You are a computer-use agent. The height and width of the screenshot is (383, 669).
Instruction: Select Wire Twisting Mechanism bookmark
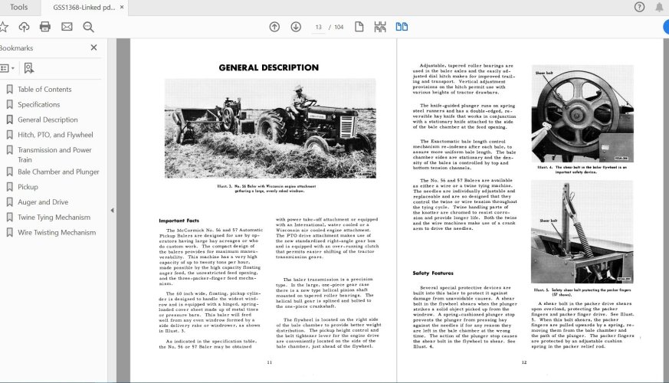57,232
